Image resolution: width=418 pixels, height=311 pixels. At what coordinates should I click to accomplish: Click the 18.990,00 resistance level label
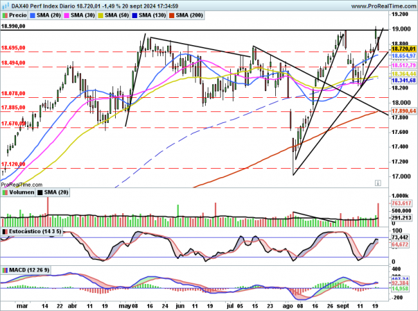[x=13, y=26]
